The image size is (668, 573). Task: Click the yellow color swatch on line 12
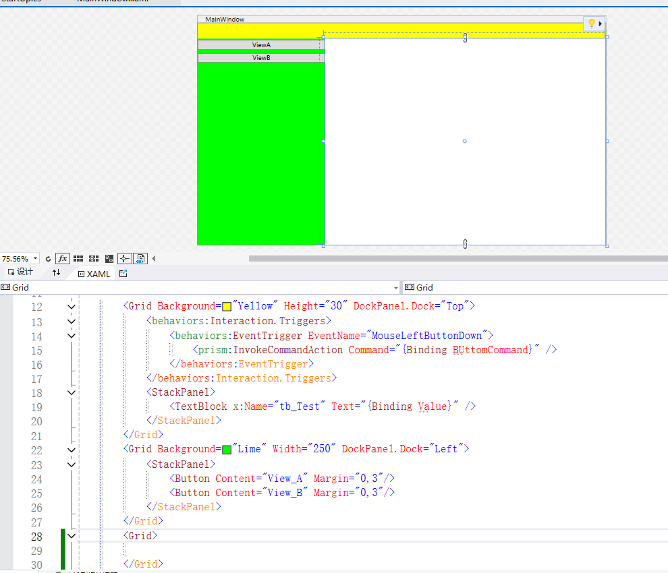226,305
